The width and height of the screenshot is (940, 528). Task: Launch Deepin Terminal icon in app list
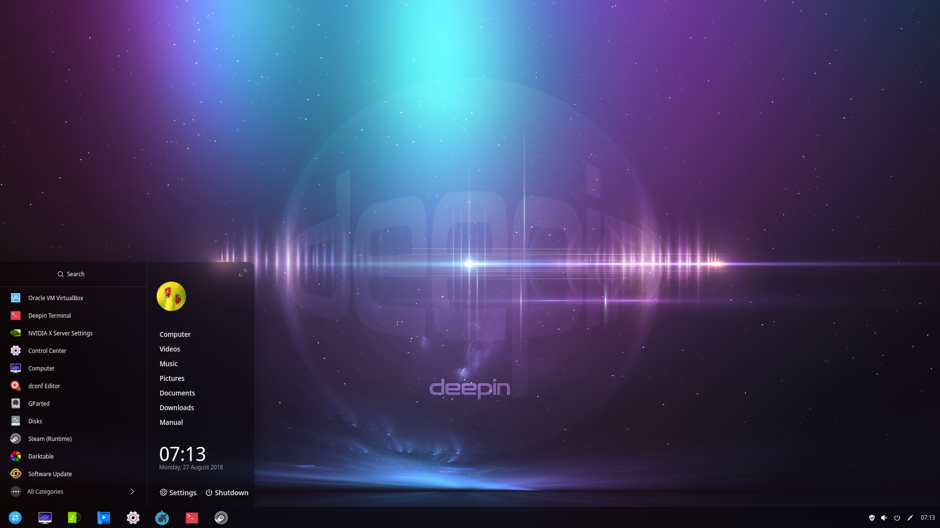(x=16, y=315)
